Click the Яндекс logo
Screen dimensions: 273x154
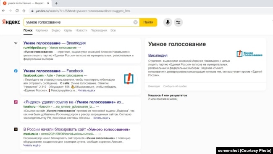tap(11, 22)
